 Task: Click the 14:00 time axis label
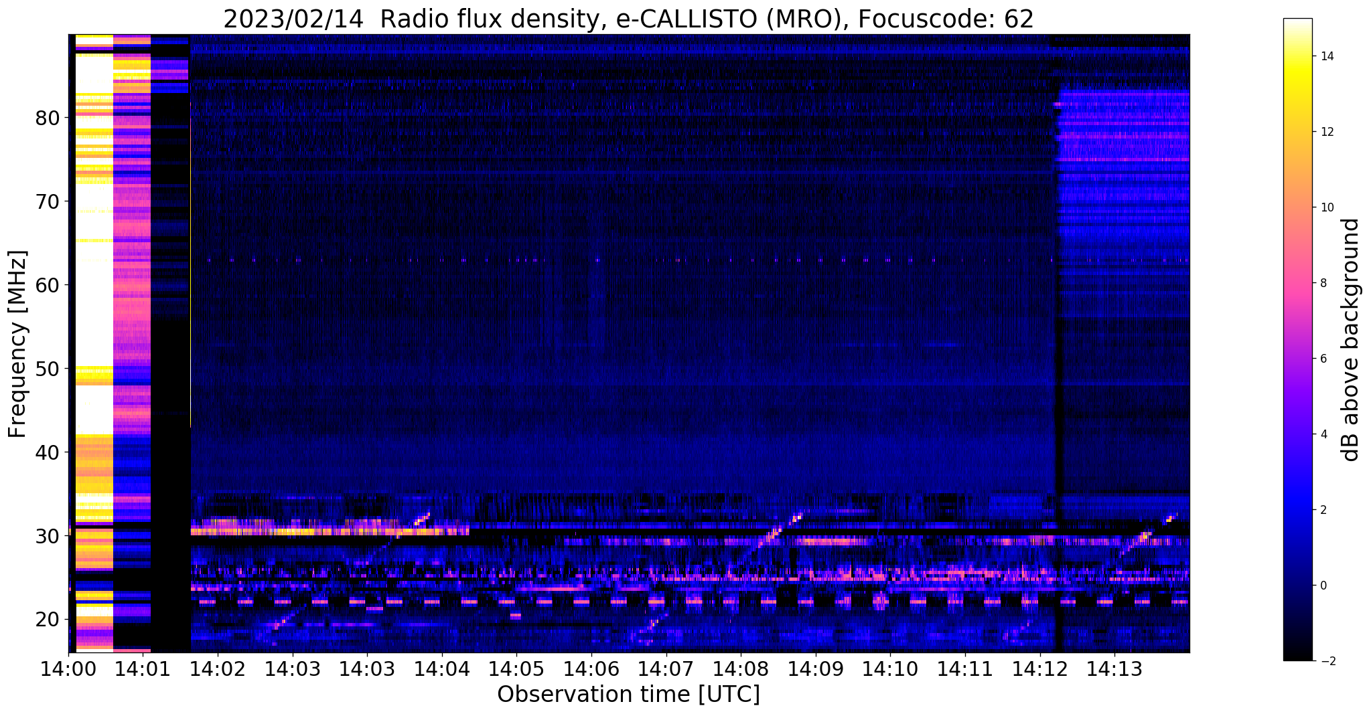[x=68, y=668]
